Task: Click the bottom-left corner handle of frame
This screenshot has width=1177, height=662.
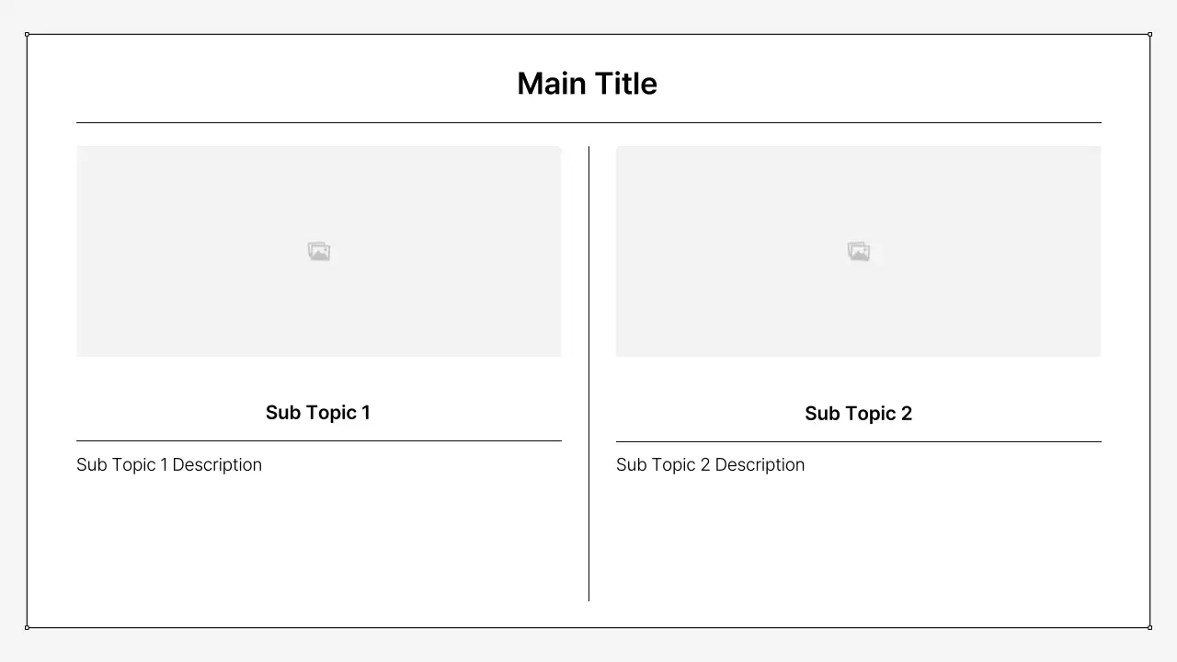Action: [27, 627]
